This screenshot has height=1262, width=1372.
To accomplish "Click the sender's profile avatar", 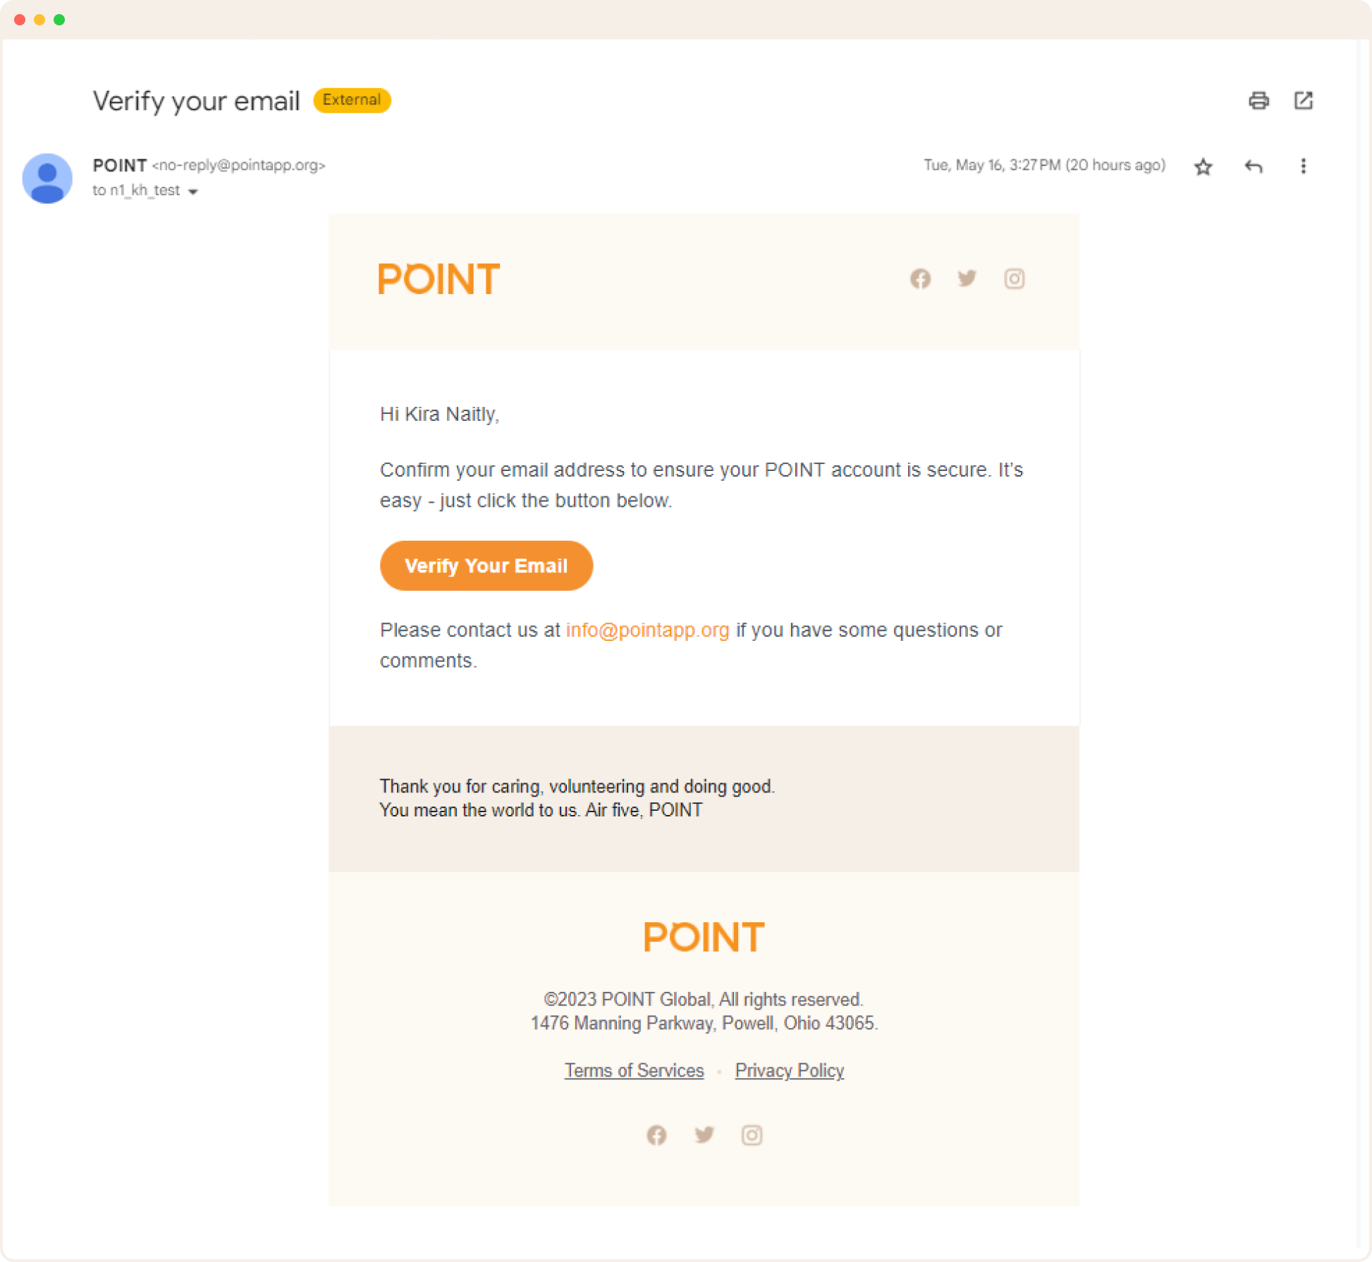I will coord(47,178).
